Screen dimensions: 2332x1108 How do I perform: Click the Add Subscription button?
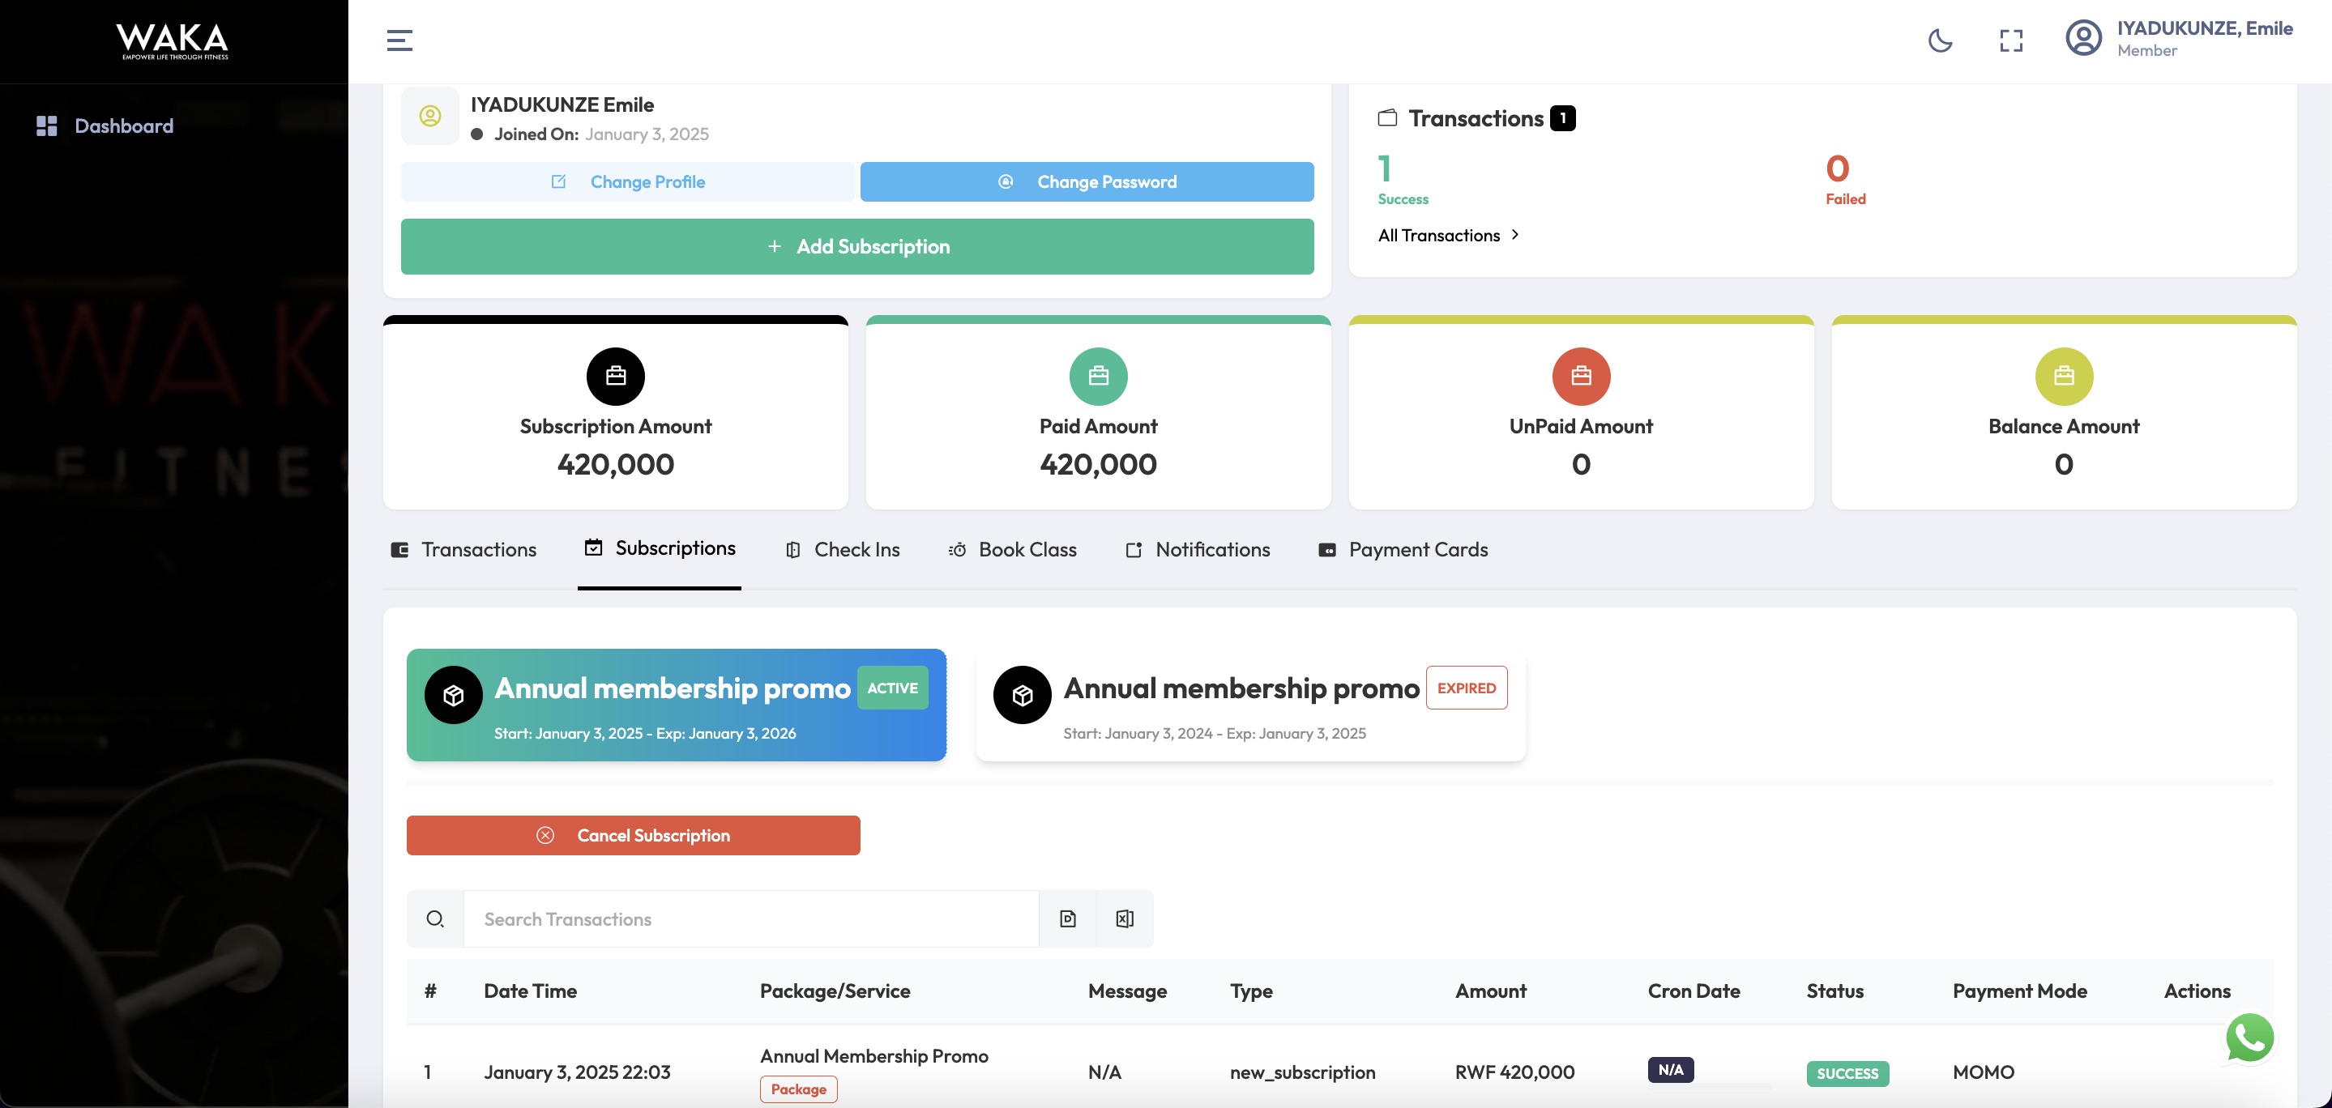tap(857, 246)
